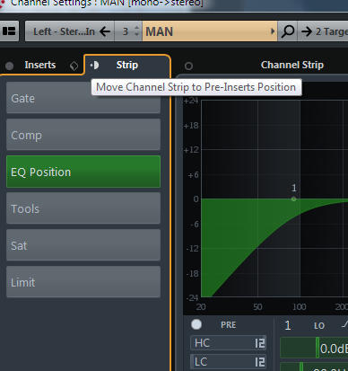Activate EQ band 1 LO
This screenshot has height=371, width=348.
[288, 325]
